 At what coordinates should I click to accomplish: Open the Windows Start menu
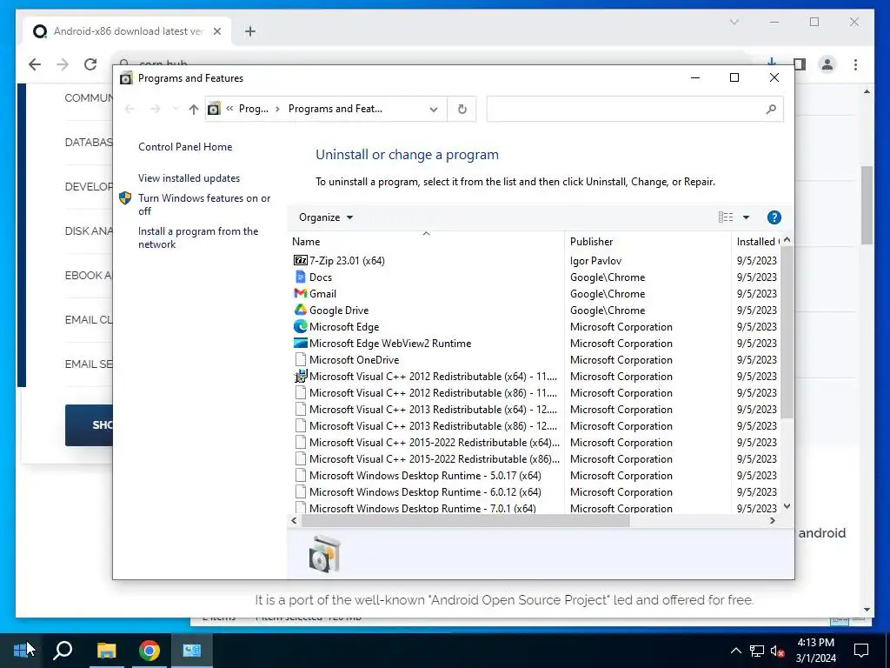pyautogui.click(x=21, y=650)
